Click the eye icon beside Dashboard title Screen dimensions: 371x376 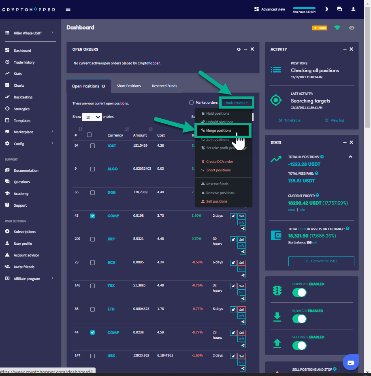pos(352,28)
